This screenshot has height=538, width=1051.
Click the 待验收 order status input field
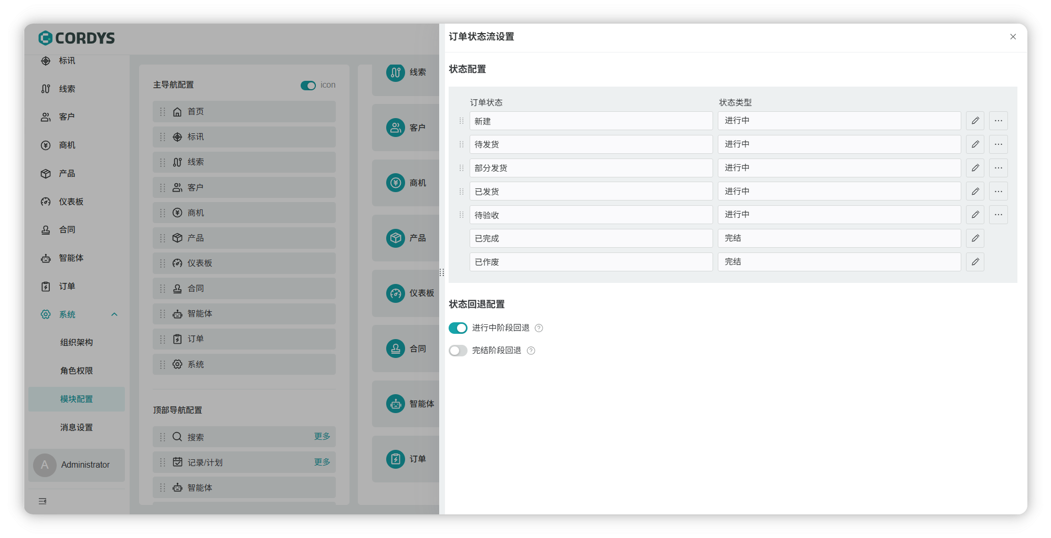(x=590, y=215)
